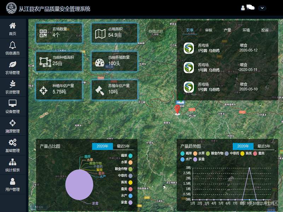Switch to the 环境 tab
Screen dimensions: 283x212
point(246,30)
